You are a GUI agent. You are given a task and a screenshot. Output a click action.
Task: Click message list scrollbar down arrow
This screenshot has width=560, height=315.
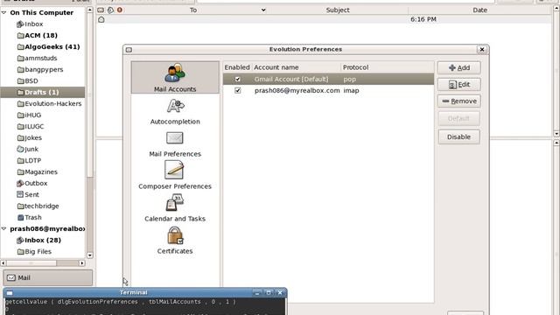click(x=556, y=134)
